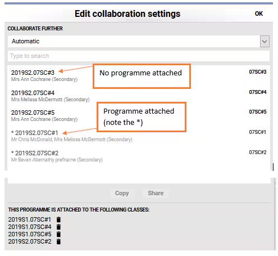Select class 2019S2.07SC#4 taught by Melissa McDermott
Image resolution: width=278 pixels, height=256 pixels.
click(x=139, y=96)
